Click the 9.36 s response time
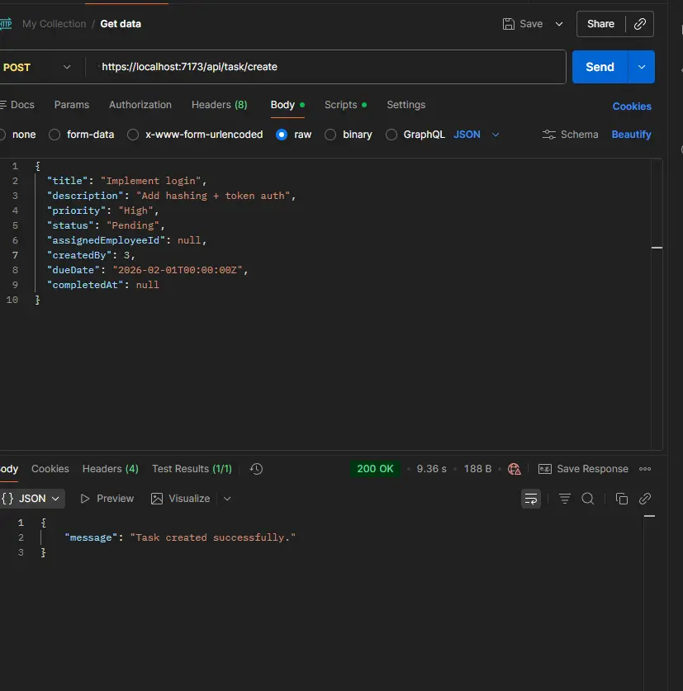The height and width of the screenshot is (691, 683). [431, 469]
